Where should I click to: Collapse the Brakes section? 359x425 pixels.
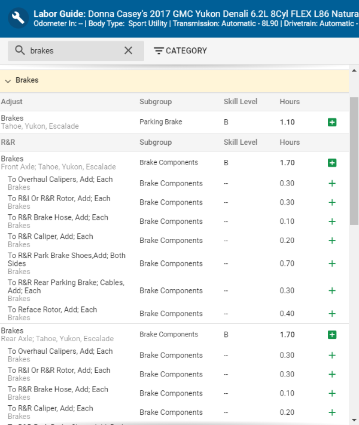tap(8, 80)
